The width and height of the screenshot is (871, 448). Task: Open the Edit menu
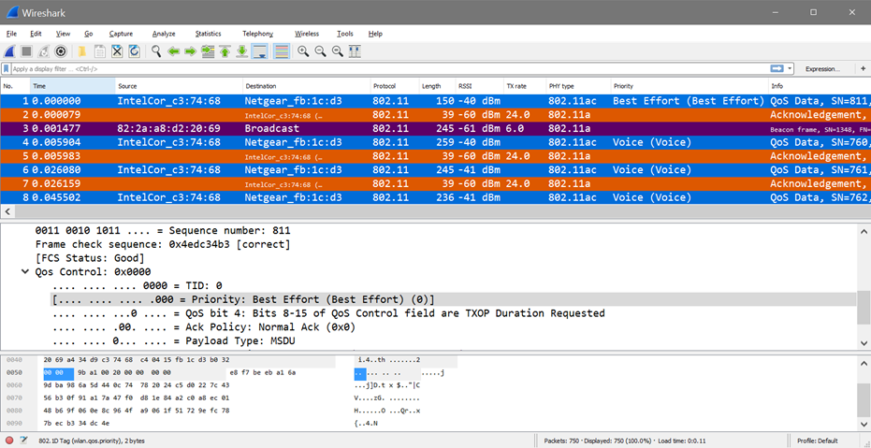click(x=36, y=34)
